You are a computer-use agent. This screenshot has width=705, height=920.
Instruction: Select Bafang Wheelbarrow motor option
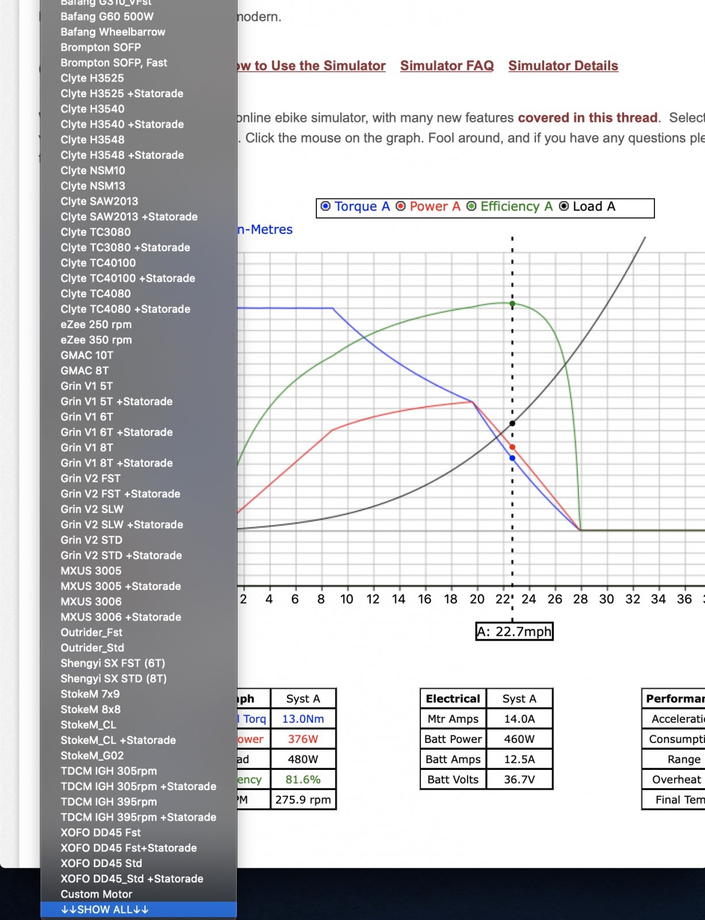139,32
